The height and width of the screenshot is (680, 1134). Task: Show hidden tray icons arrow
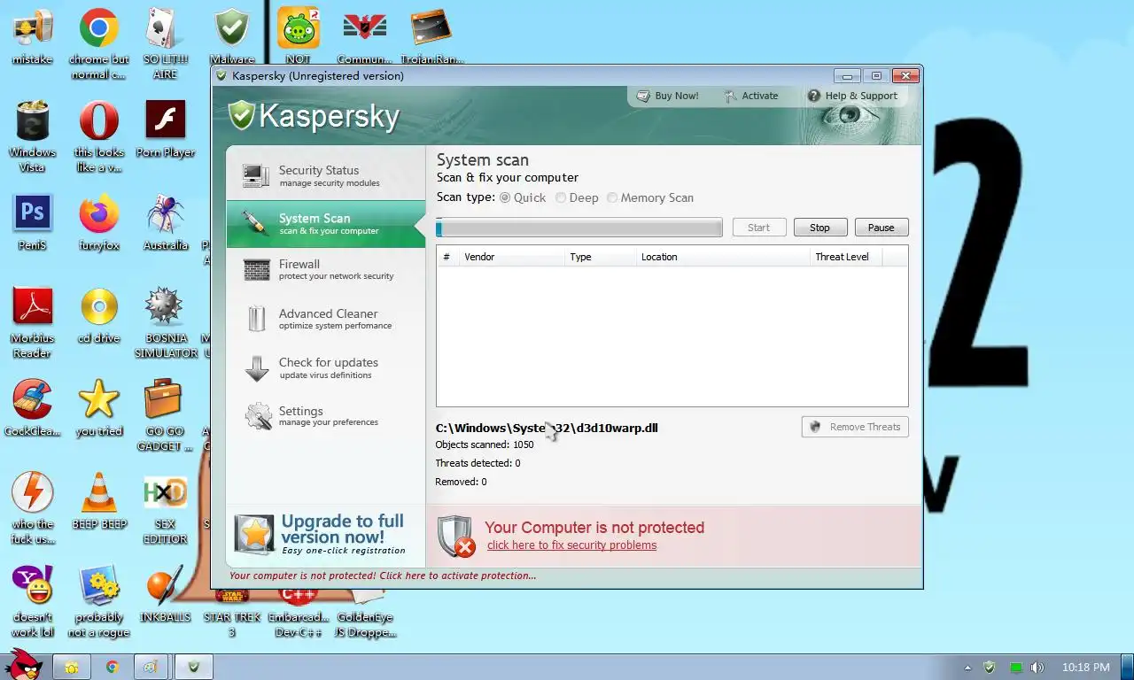967,667
